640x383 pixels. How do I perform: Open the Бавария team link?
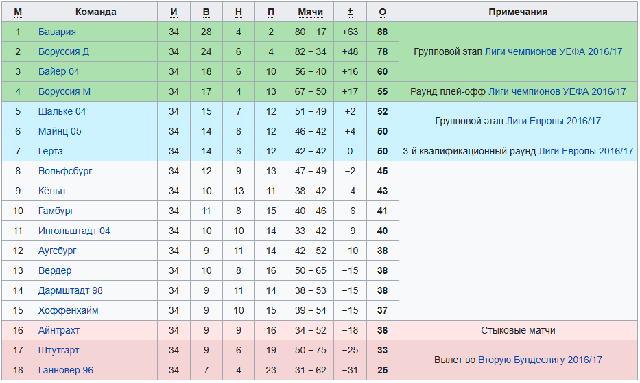tap(57, 32)
